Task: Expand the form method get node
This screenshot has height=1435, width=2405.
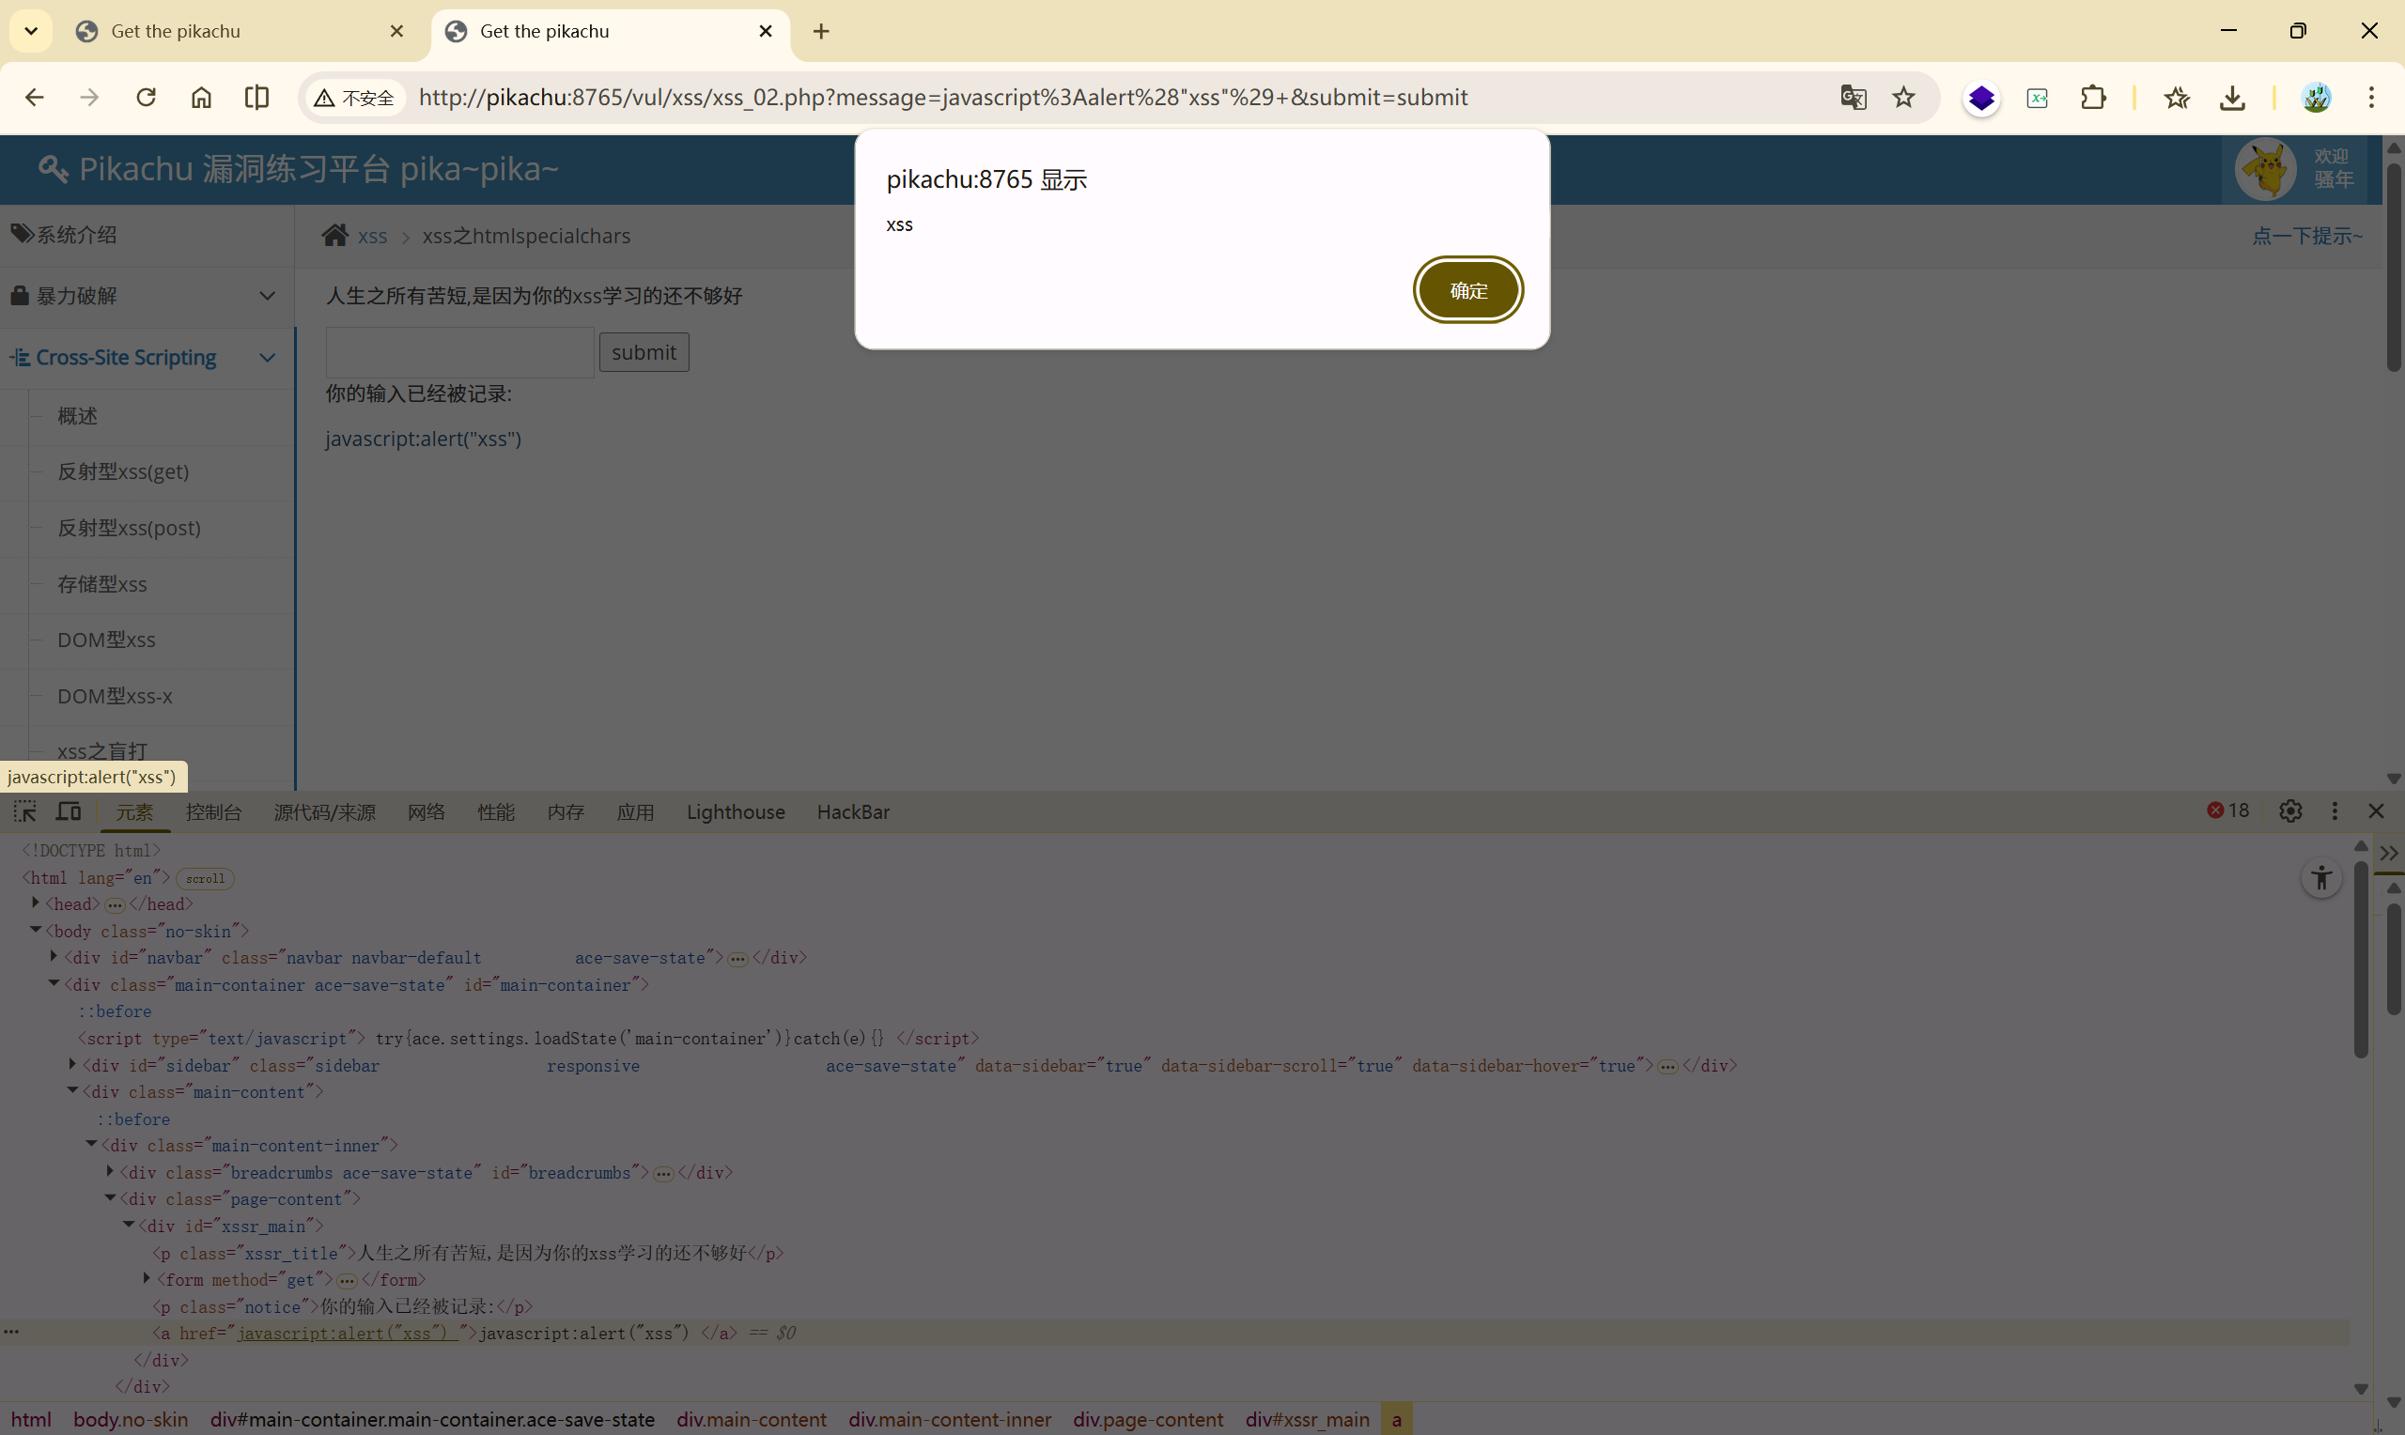Action: [x=147, y=1279]
